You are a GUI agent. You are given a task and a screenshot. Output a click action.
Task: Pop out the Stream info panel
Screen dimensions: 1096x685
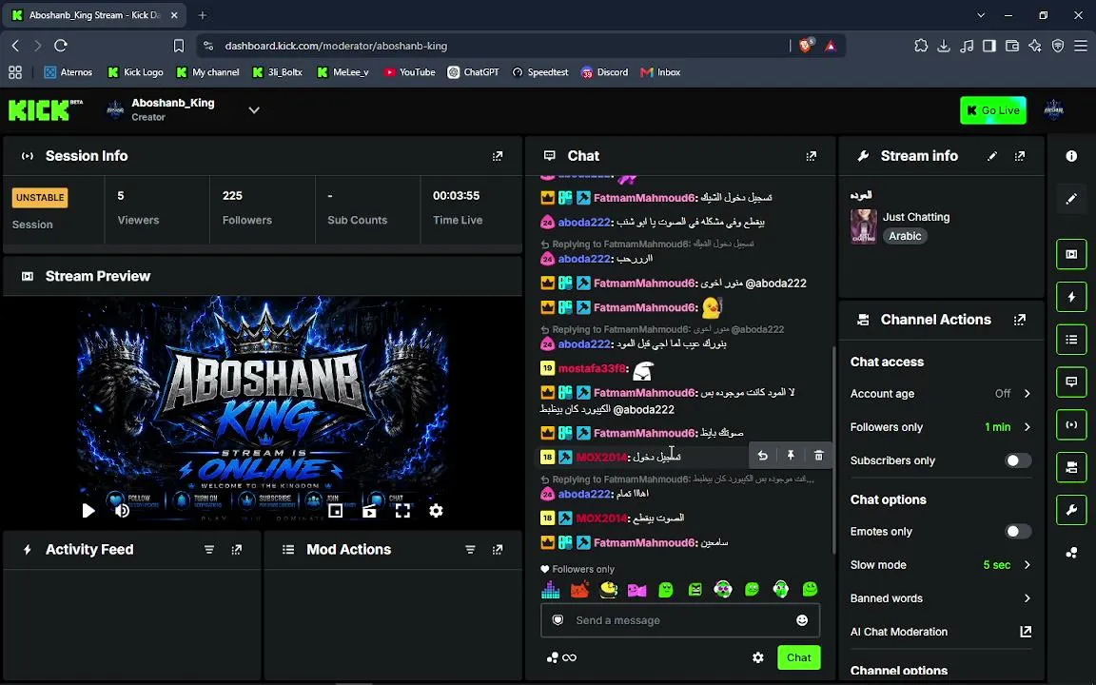click(1020, 156)
